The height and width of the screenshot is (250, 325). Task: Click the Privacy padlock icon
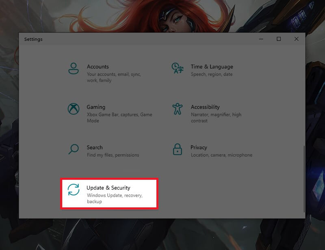click(177, 149)
